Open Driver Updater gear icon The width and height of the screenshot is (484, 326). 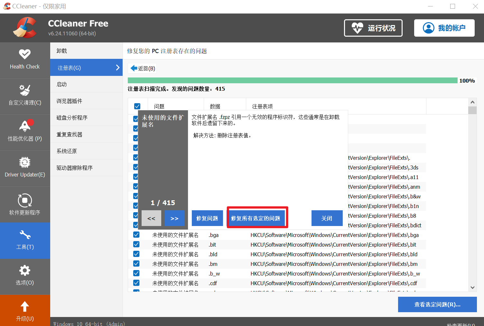pyautogui.click(x=25, y=162)
